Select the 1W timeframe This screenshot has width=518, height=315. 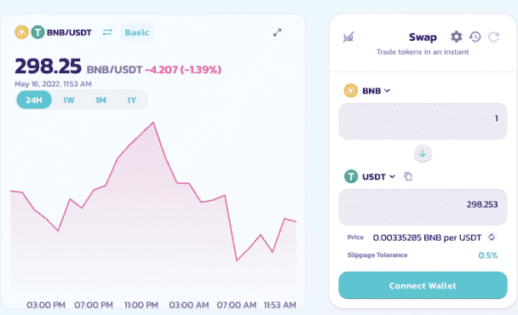tap(69, 100)
